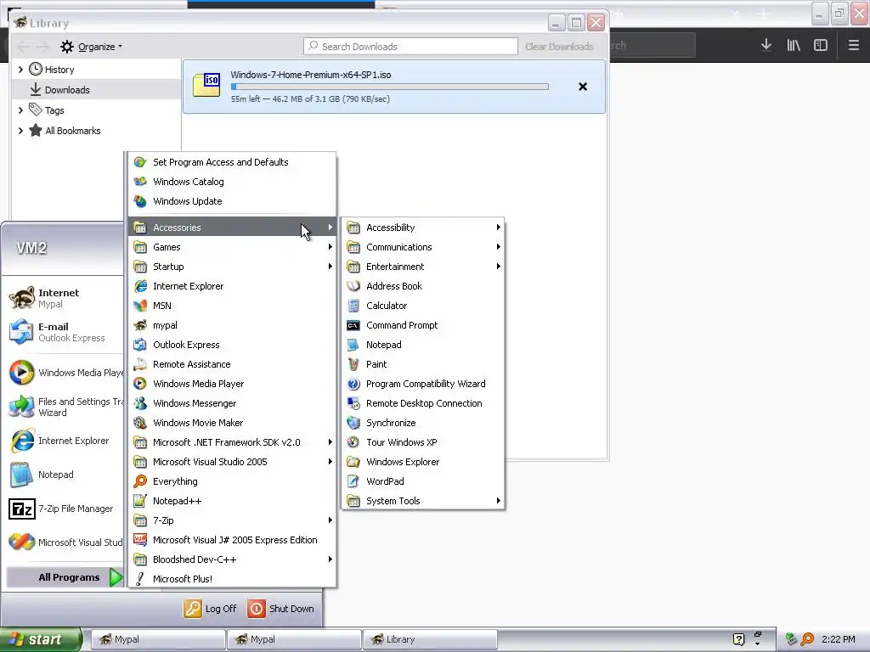Open Files and Settings Transfer Wizard

pos(62,407)
